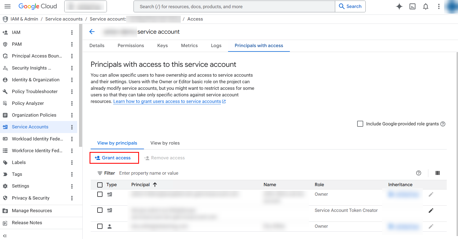458x239 pixels.
Task: Click the Search button
Action: coord(350,6)
